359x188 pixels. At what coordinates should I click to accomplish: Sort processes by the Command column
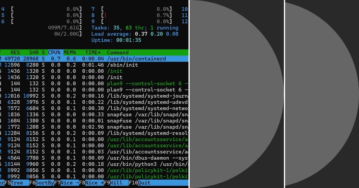[118, 52]
